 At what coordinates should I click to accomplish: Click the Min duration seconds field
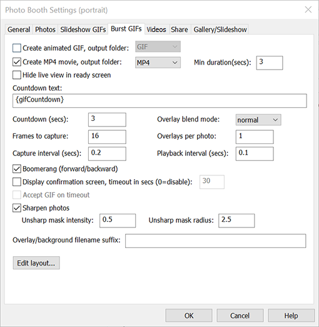(x=270, y=63)
